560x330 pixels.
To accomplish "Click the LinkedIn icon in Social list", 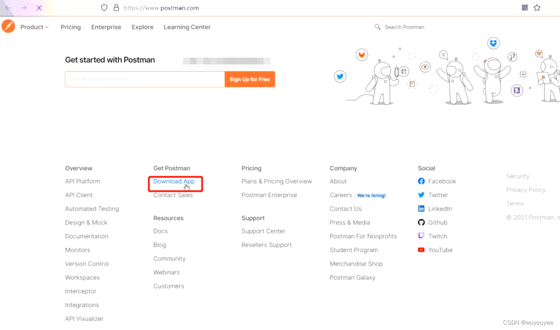I will (x=421, y=209).
